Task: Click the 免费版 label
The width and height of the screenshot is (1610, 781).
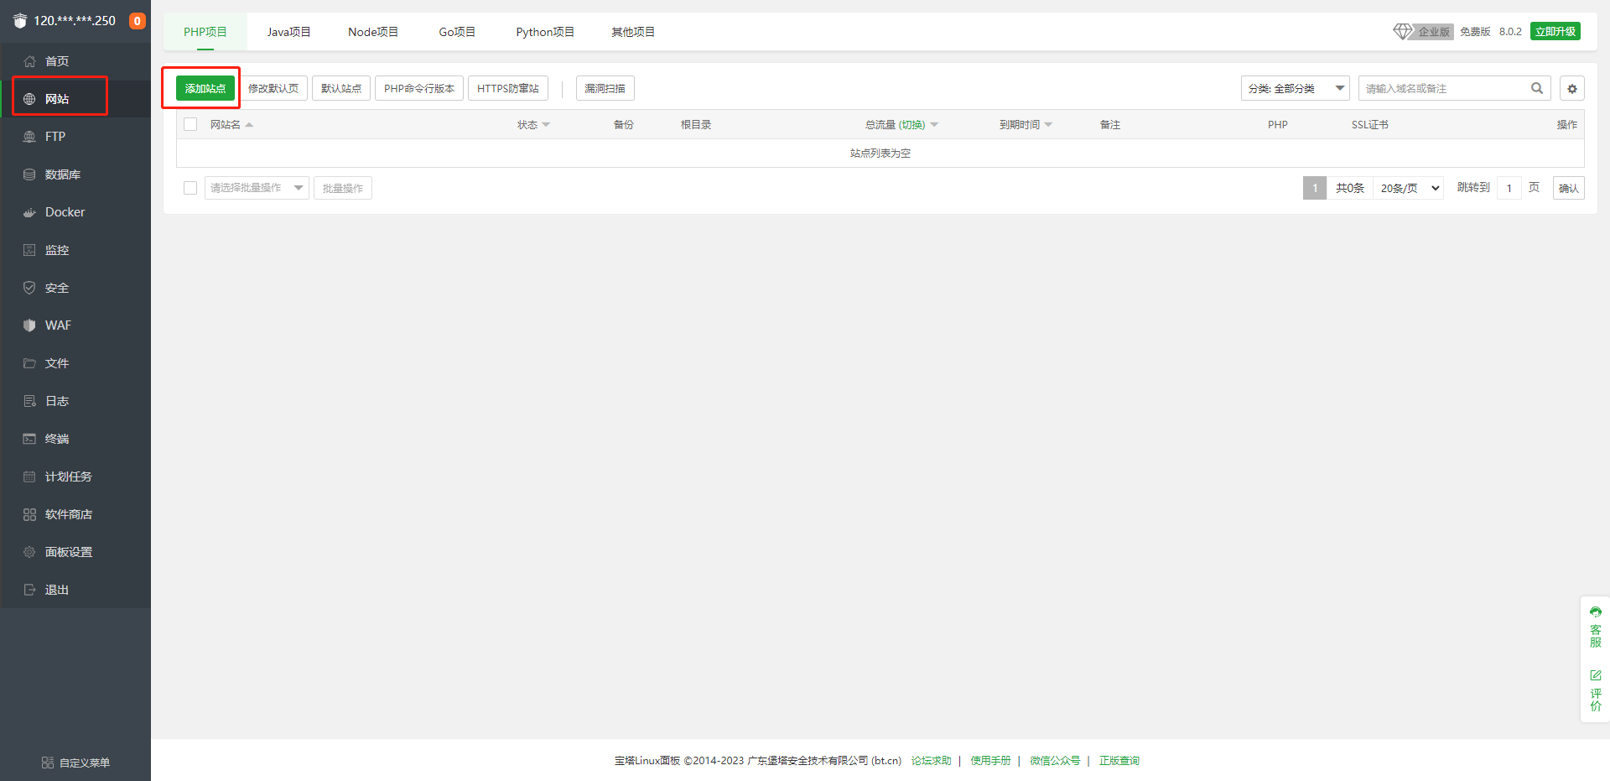Action: [x=1475, y=31]
